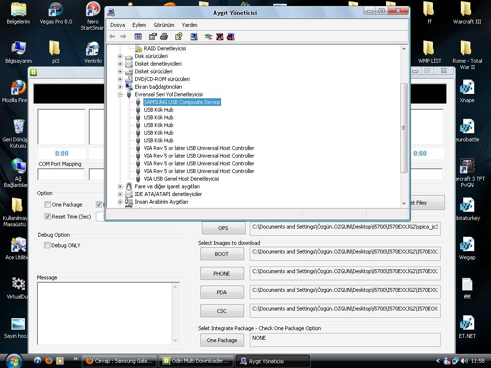Select the Bilgisayarım desktop icon
Screen dimensions: 491x368
point(18,52)
